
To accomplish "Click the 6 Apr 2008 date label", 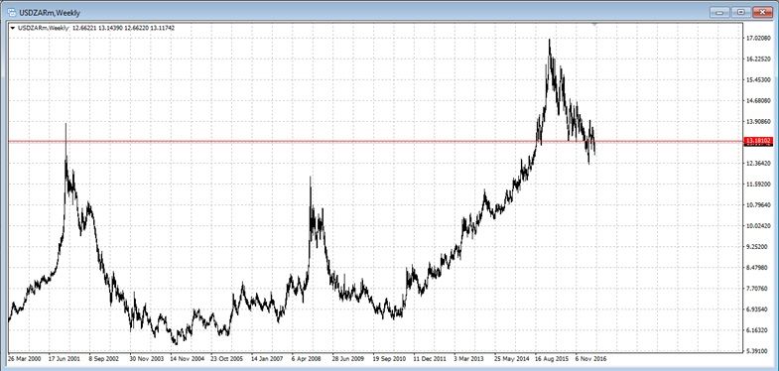I will pos(307,357).
